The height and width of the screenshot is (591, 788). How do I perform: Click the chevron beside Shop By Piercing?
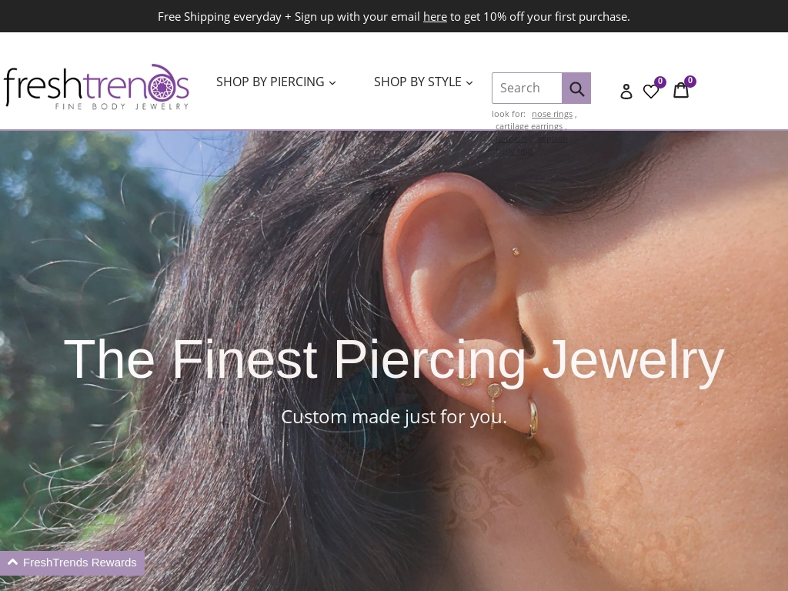pyautogui.click(x=332, y=83)
